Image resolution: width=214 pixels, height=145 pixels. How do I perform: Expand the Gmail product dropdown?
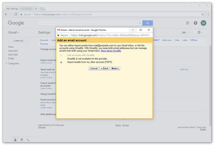14,32
